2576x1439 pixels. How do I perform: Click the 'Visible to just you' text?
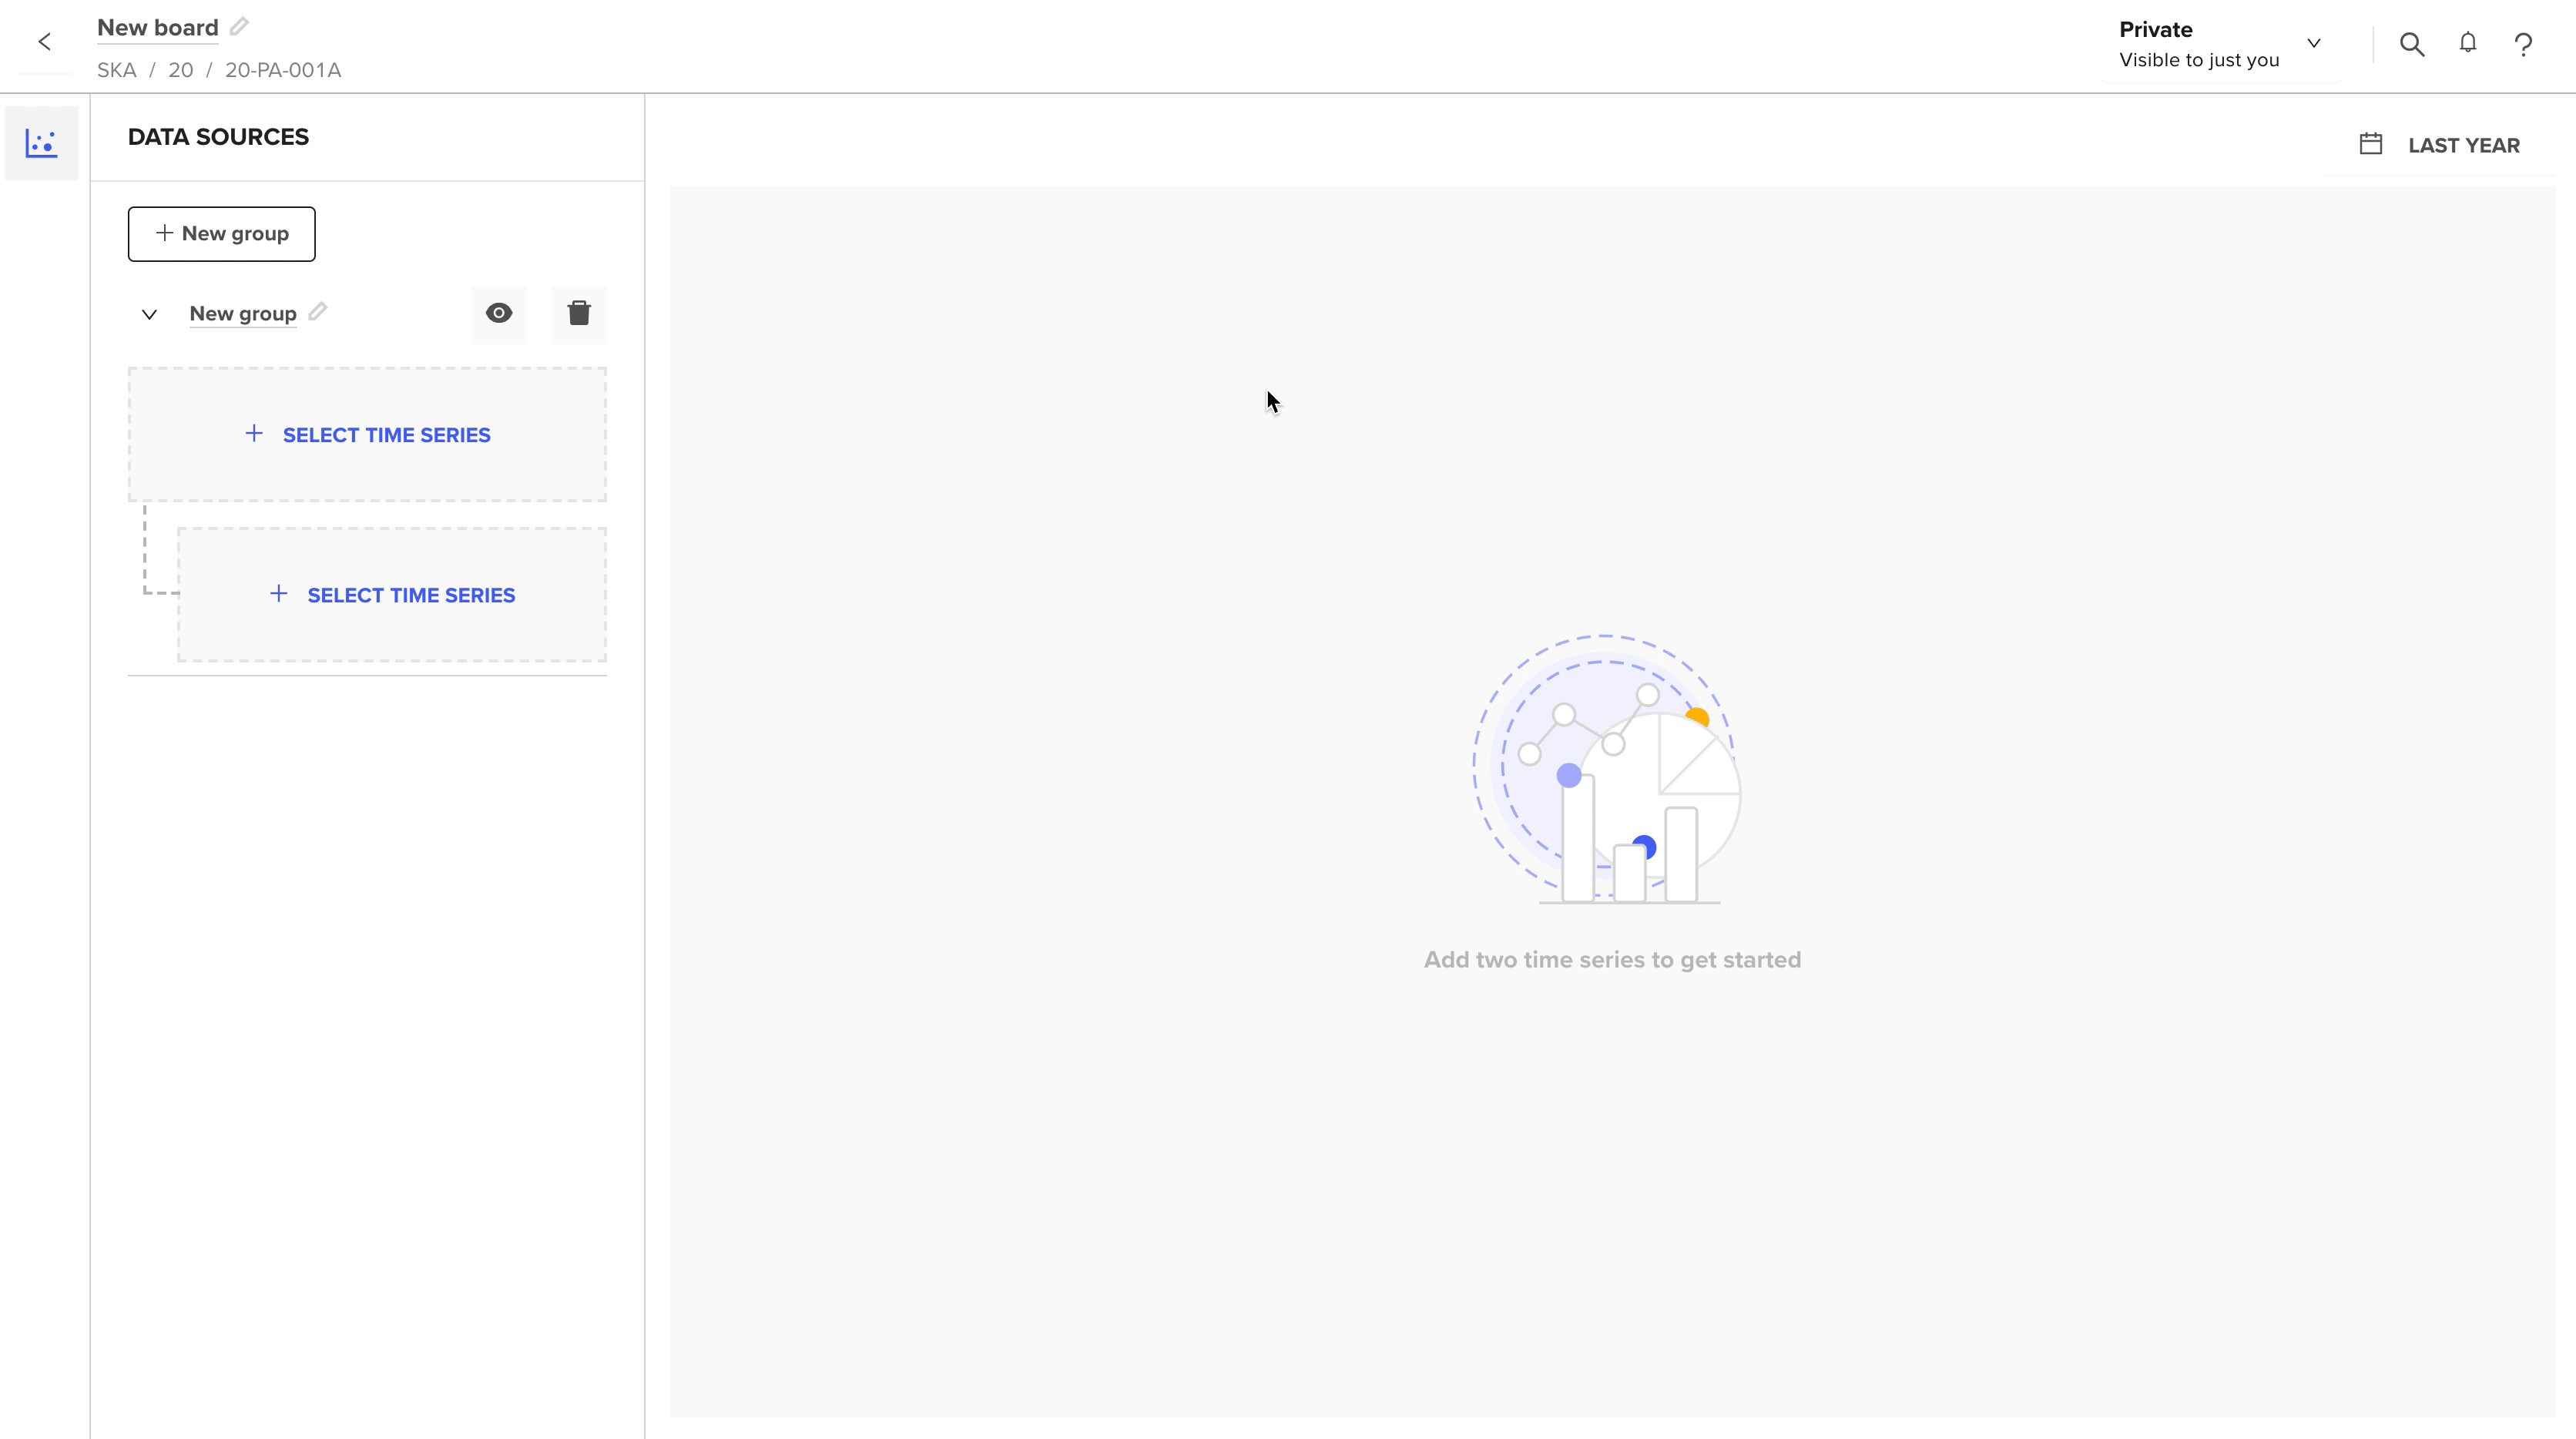click(2199, 60)
